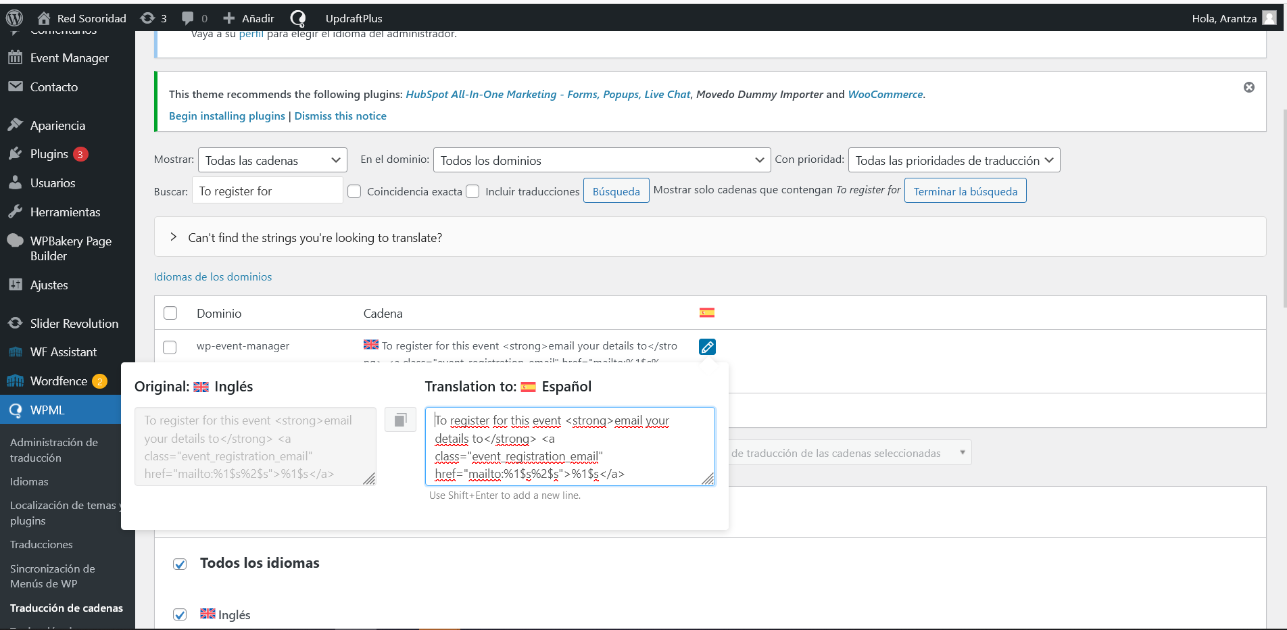Dismiss the plugin recommendation notice
The image size is (1287, 630).
click(x=1249, y=87)
